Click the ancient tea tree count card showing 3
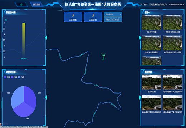 coord(73,17)
